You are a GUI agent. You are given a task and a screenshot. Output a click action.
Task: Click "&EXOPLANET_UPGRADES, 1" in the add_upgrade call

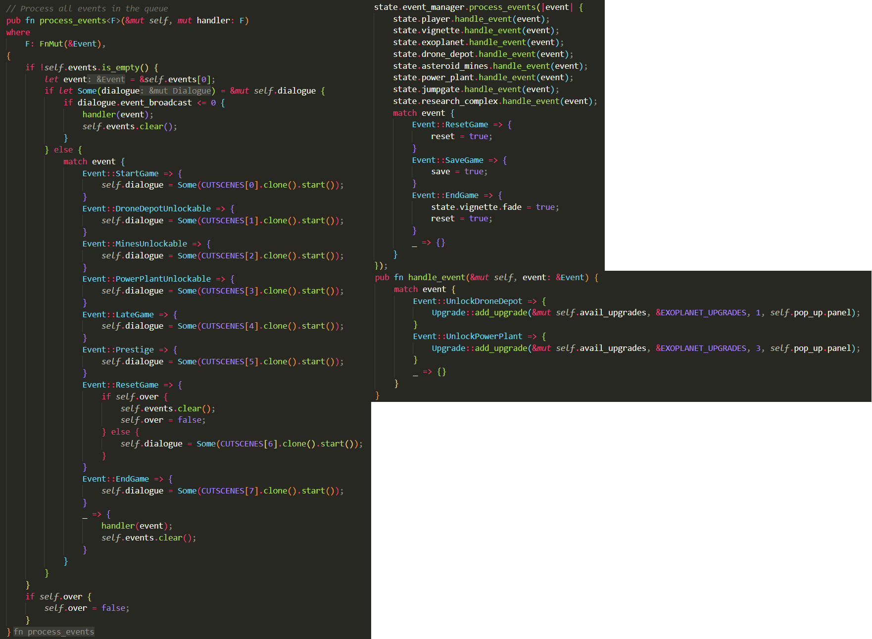(708, 312)
